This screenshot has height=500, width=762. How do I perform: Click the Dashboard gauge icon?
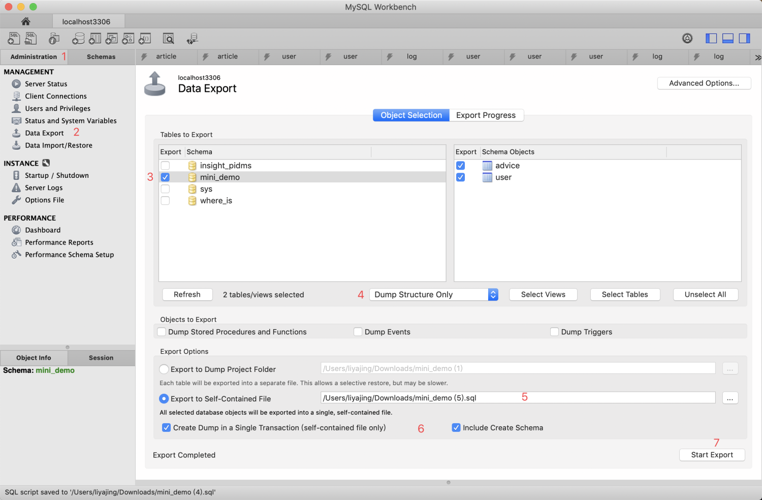(x=16, y=230)
